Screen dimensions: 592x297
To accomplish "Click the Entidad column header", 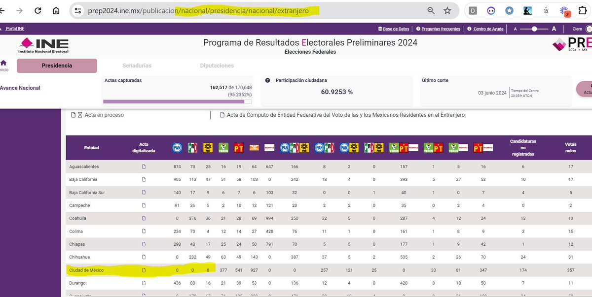I will click(x=91, y=147).
